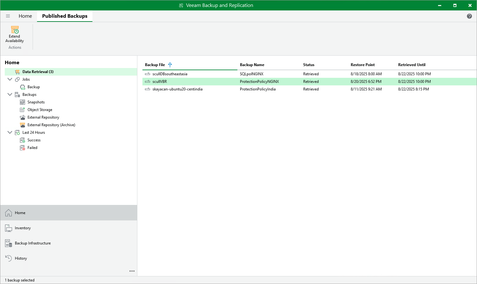Image resolution: width=477 pixels, height=284 pixels.
Task: Click the Extend Availability ribbon icon
Action: (x=15, y=30)
